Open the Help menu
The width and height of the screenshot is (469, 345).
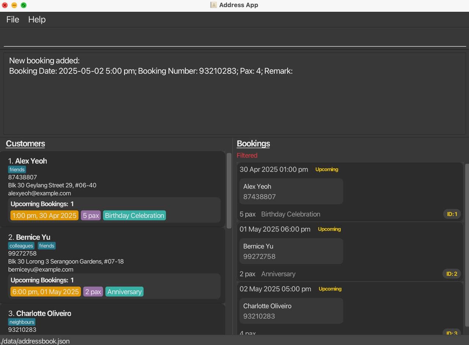(x=37, y=19)
